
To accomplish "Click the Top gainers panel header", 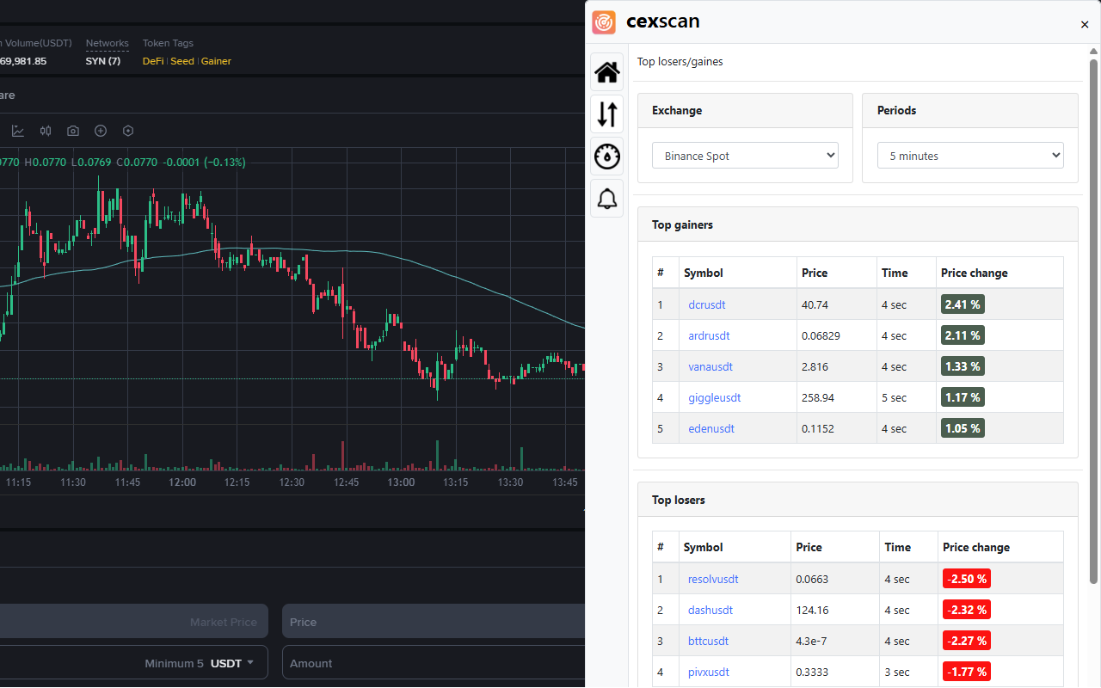I will click(x=858, y=224).
